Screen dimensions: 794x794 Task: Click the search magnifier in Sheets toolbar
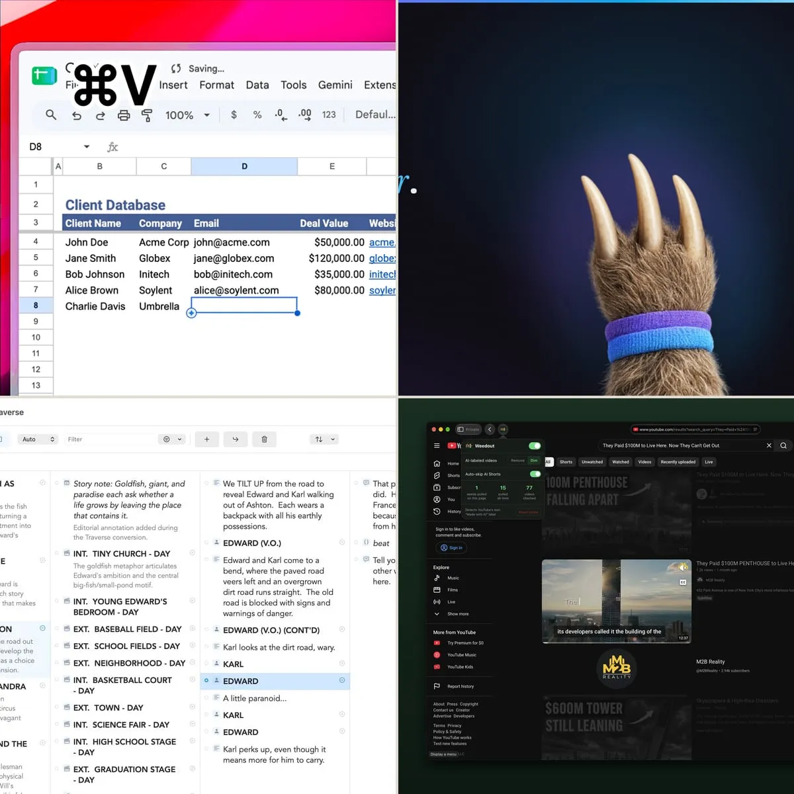click(x=51, y=114)
